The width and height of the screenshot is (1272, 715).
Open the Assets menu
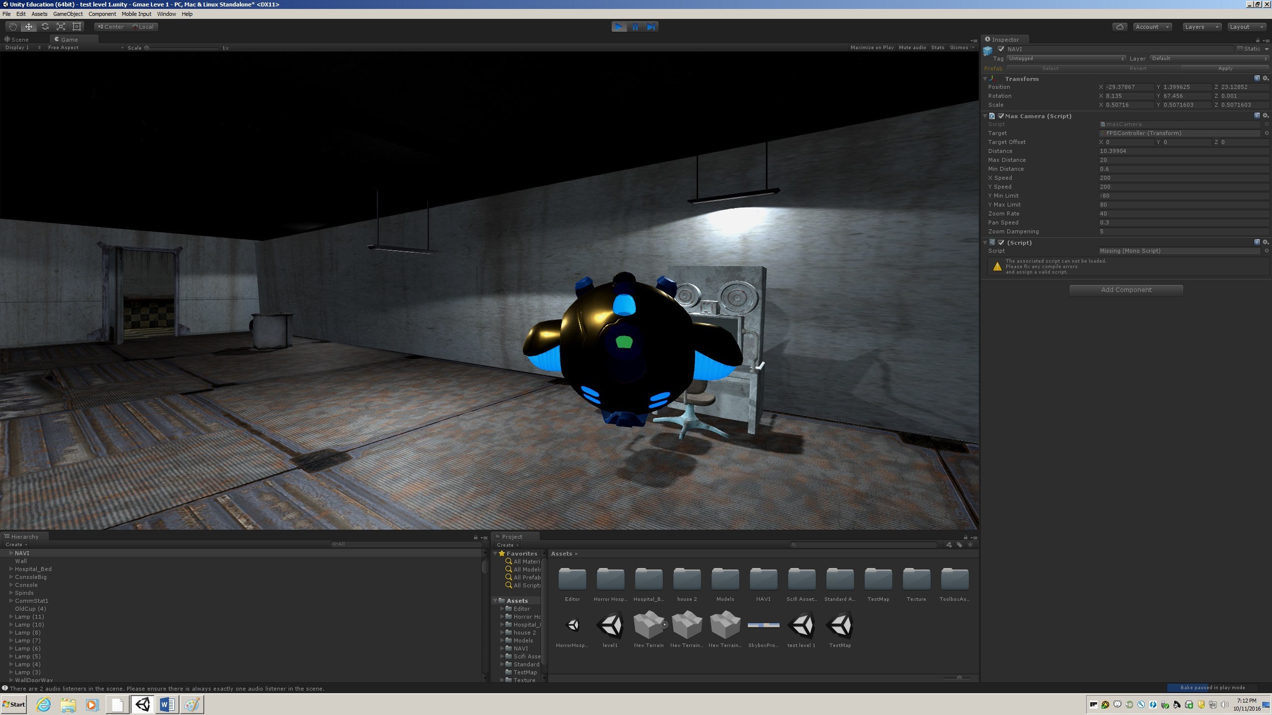(39, 14)
